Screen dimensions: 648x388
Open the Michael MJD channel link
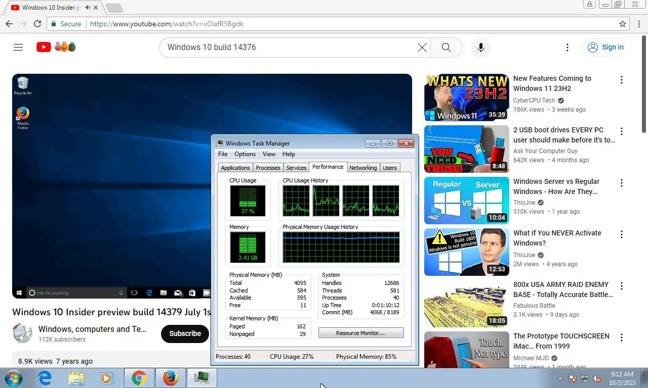(x=531, y=358)
